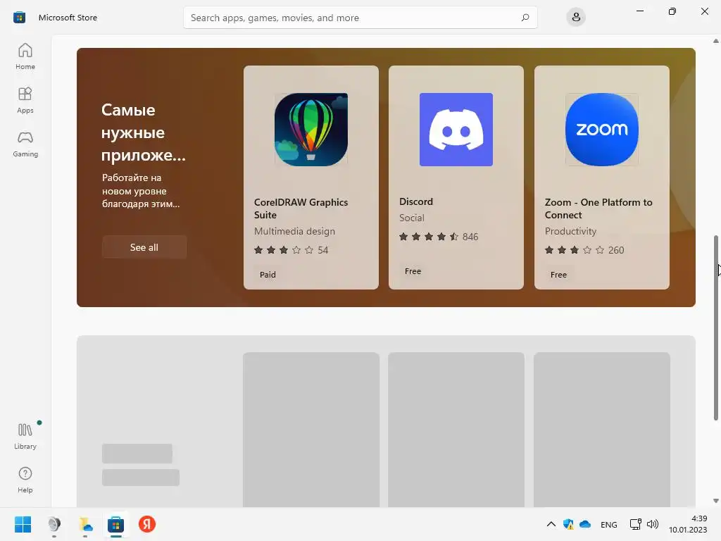Open the network tray icon
This screenshot has height=541, width=721.
click(636, 524)
